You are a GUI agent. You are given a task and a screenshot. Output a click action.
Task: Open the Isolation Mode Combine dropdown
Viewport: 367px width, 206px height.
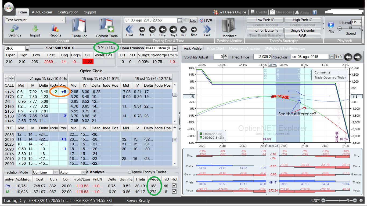56,172
